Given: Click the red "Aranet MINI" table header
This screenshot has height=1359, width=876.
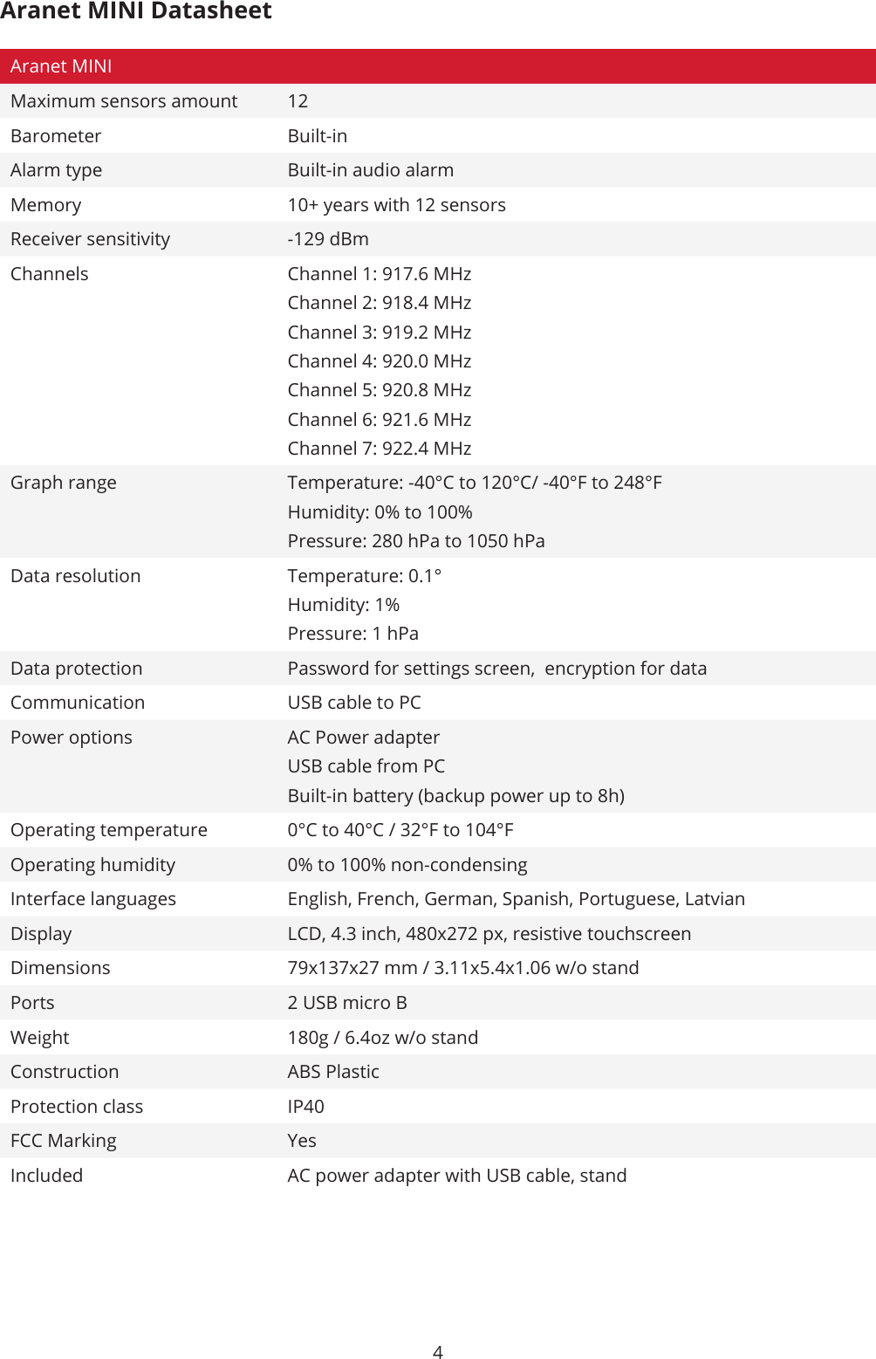Looking at the screenshot, I should point(61,66).
